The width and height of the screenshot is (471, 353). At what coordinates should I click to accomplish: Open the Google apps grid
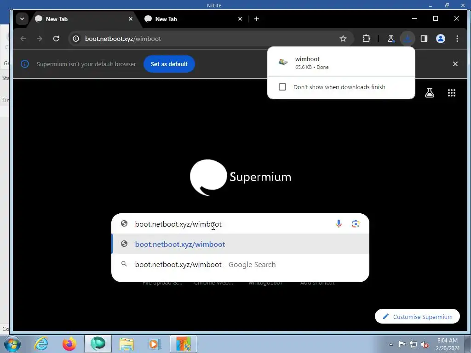tap(452, 93)
